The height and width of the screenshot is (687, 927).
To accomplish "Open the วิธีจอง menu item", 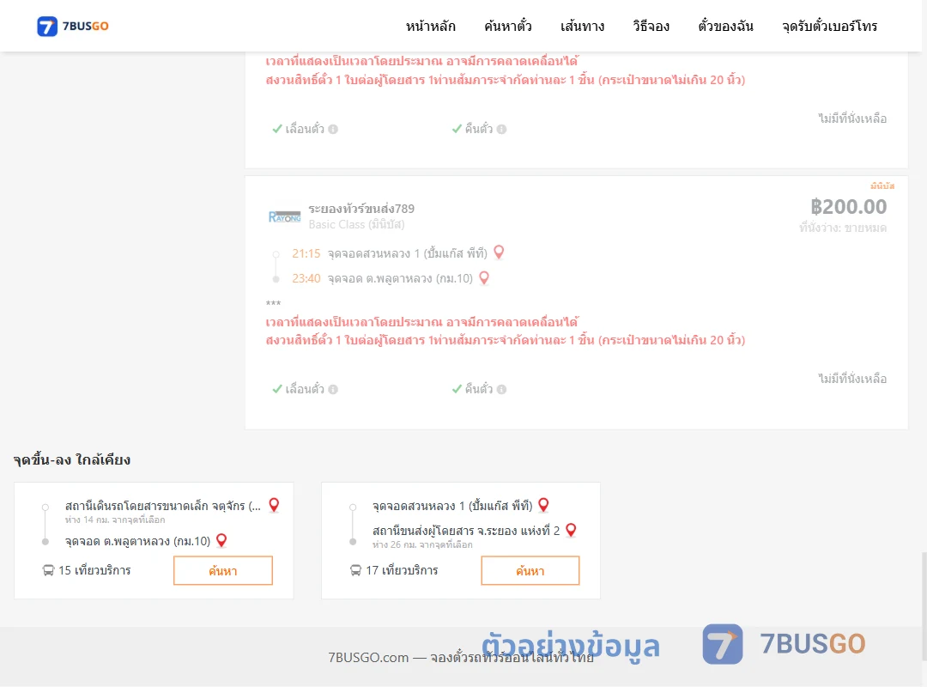I will [651, 26].
